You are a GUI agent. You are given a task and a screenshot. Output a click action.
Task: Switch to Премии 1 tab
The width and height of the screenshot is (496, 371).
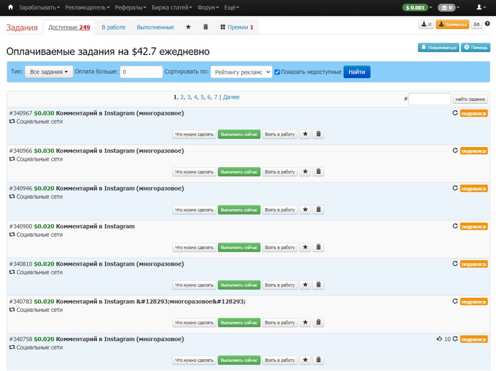click(237, 27)
